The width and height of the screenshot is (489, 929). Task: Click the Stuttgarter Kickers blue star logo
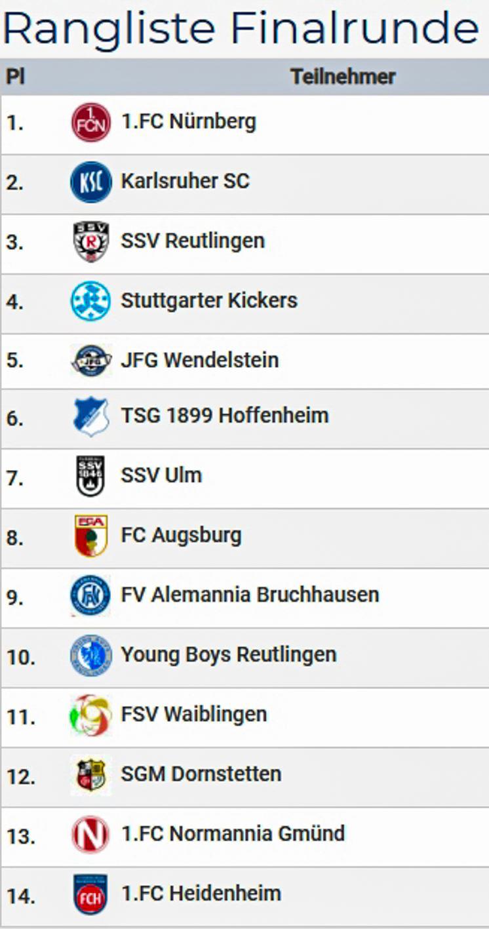pos(90,301)
